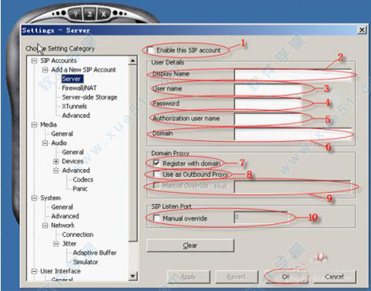Image resolution: width=371 pixels, height=291 pixels.
Task: Collapse the SIP Accounts tree node
Action: pyautogui.click(x=34, y=61)
